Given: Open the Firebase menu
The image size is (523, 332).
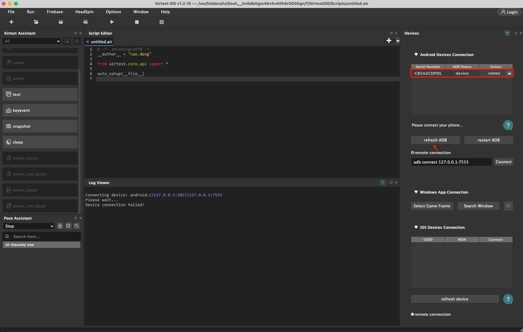Looking at the screenshot, I should point(55,12).
